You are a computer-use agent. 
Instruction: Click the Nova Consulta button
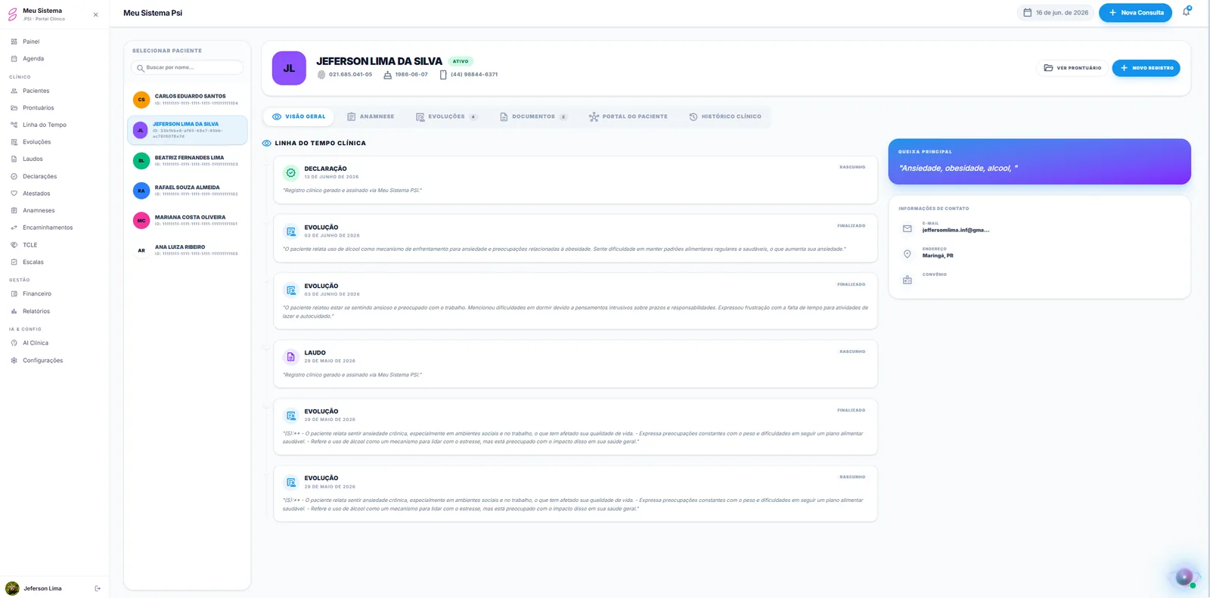(x=1135, y=13)
